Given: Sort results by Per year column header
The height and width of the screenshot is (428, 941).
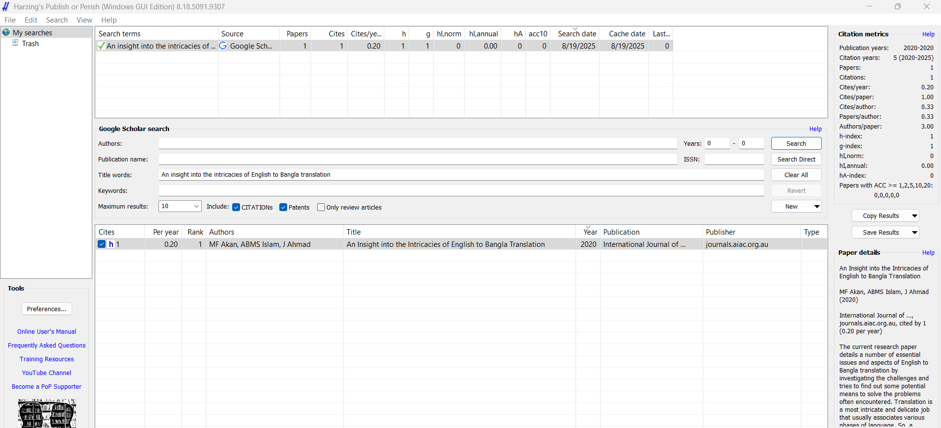Looking at the screenshot, I should 163,232.
